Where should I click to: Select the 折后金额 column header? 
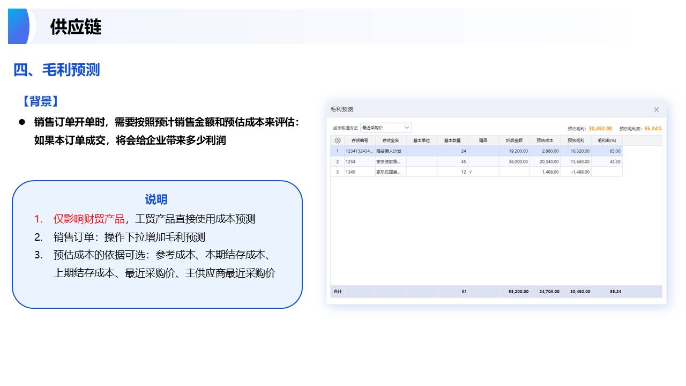(x=513, y=140)
